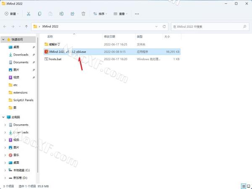Open Documents in Quick access
The image size is (252, 189).
tap(21, 62)
